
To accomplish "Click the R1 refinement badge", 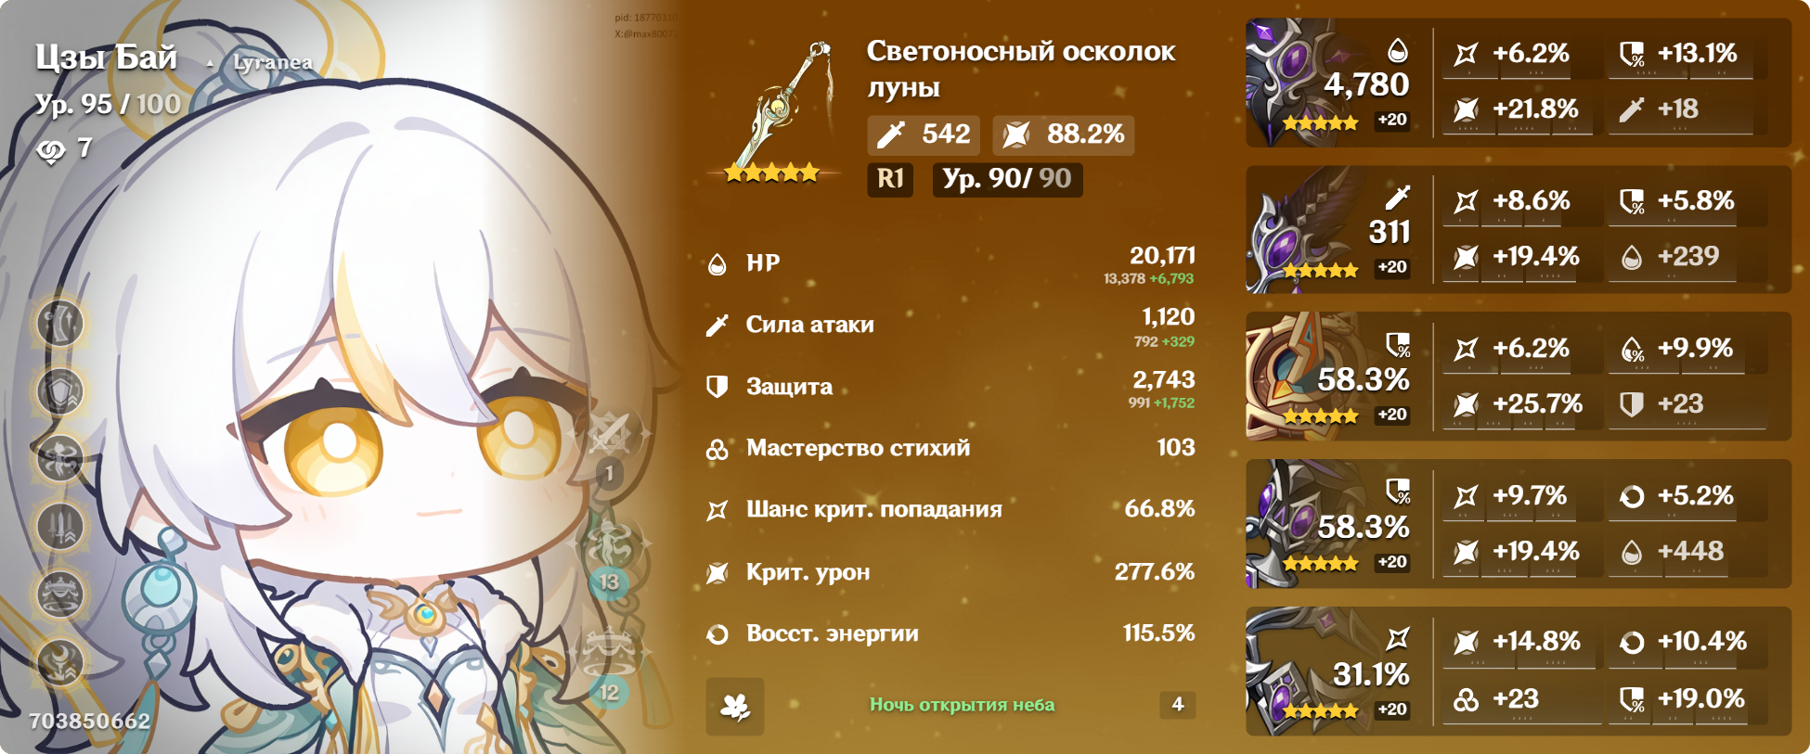I will [890, 179].
